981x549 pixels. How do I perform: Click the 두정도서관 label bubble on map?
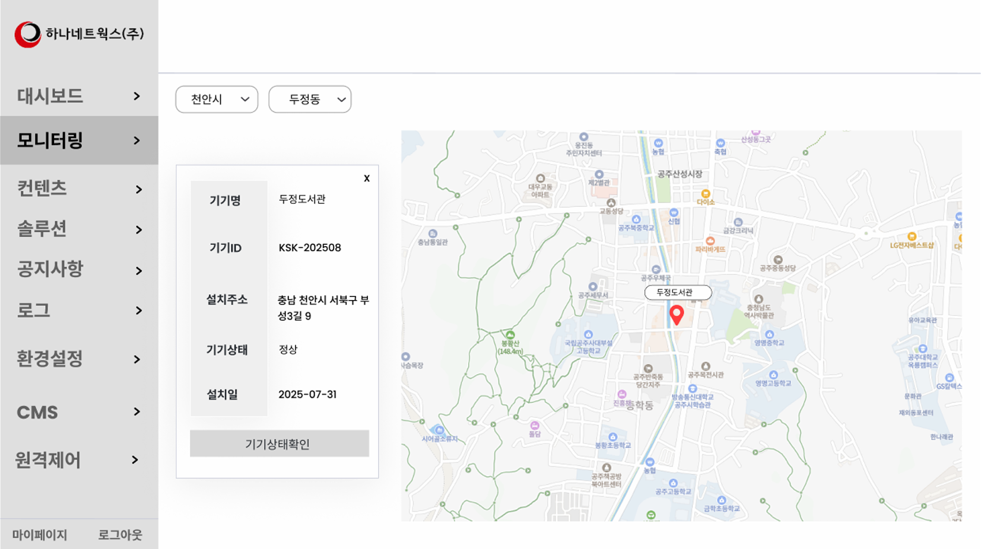[677, 292]
